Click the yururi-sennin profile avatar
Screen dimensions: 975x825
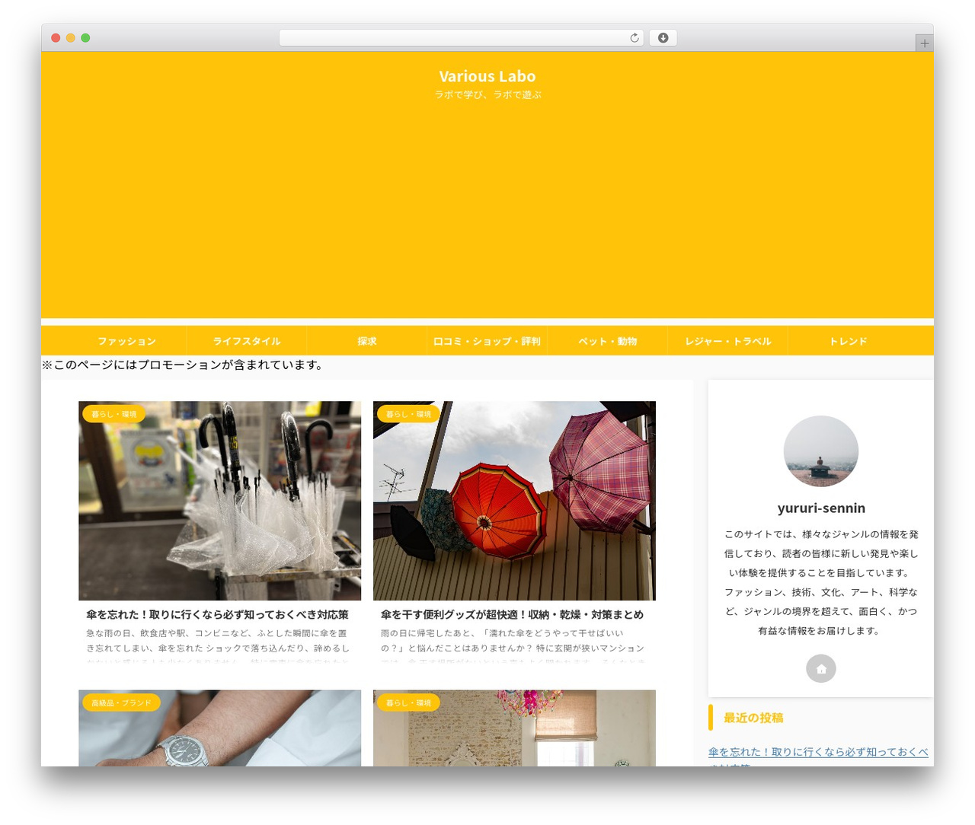(x=821, y=451)
